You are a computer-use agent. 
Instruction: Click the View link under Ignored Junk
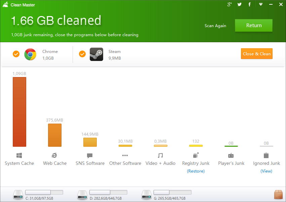point(266,171)
